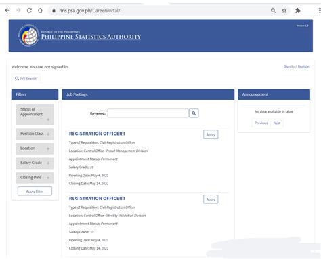Expand the Closing Date filter
Viewport: 321px width, 259px height.
35,178
